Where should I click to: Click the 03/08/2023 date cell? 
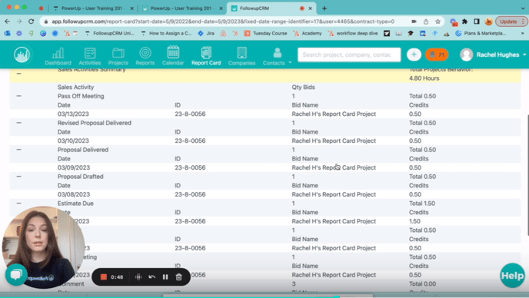pyautogui.click(x=73, y=194)
